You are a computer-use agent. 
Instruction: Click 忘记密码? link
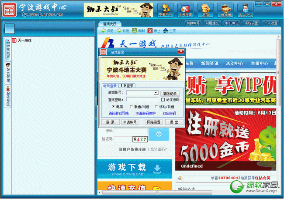click(159, 149)
